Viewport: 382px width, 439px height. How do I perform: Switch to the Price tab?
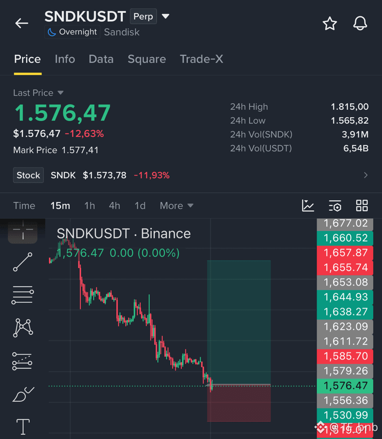coord(27,59)
